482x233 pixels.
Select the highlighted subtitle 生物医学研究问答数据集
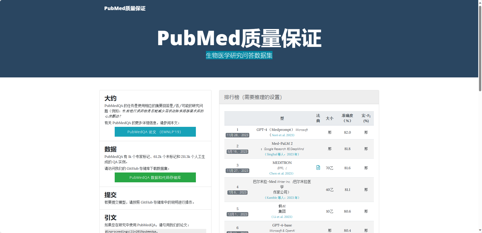click(239, 55)
